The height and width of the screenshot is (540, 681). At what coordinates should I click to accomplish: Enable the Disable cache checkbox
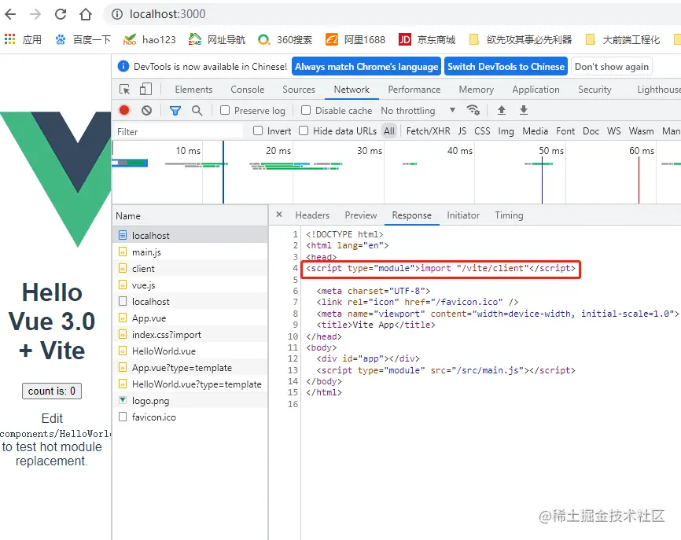coord(306,110)
